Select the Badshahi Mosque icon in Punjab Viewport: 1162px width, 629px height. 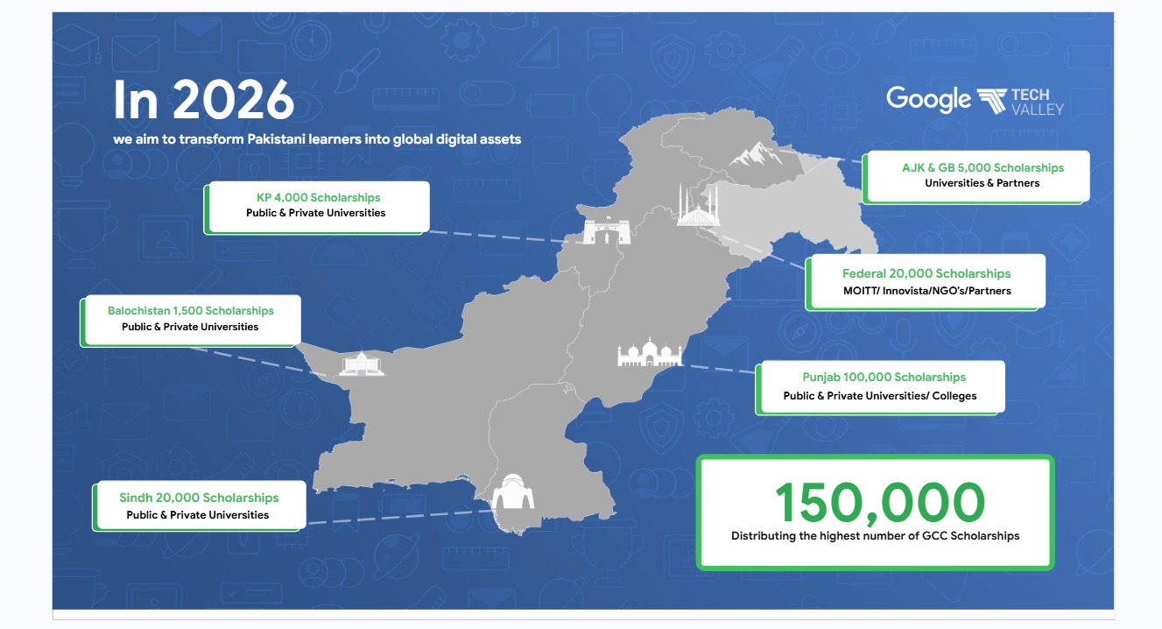650,354
